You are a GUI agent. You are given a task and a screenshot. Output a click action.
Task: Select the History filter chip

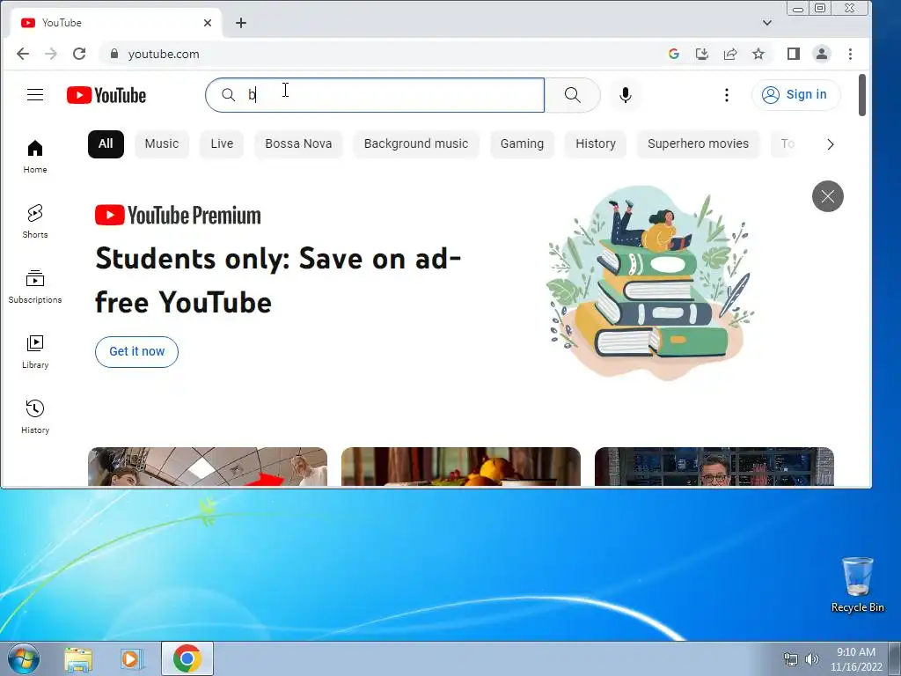596,144
